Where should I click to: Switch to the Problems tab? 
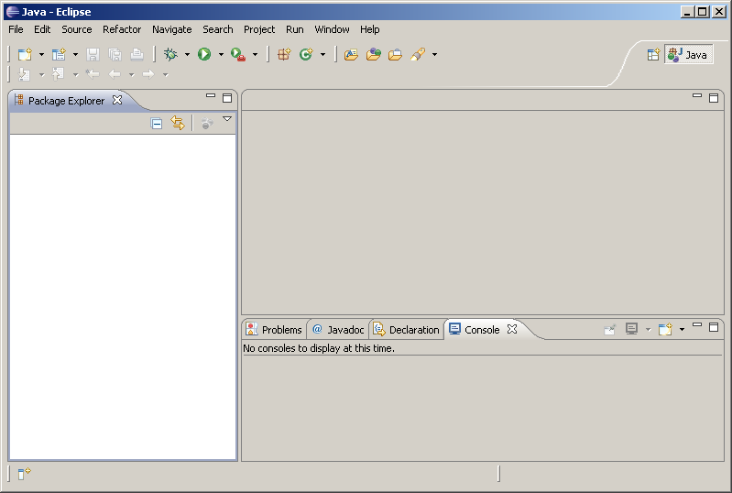274,330
